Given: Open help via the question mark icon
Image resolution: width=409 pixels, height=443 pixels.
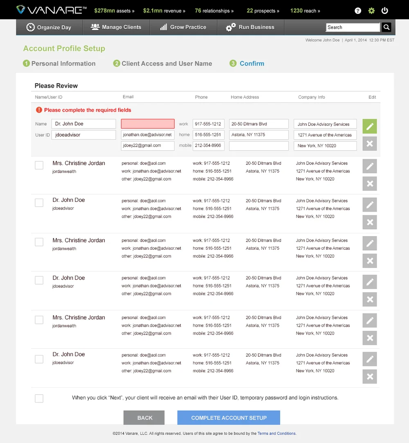Looking at the screenshot, I should (358, 11).
